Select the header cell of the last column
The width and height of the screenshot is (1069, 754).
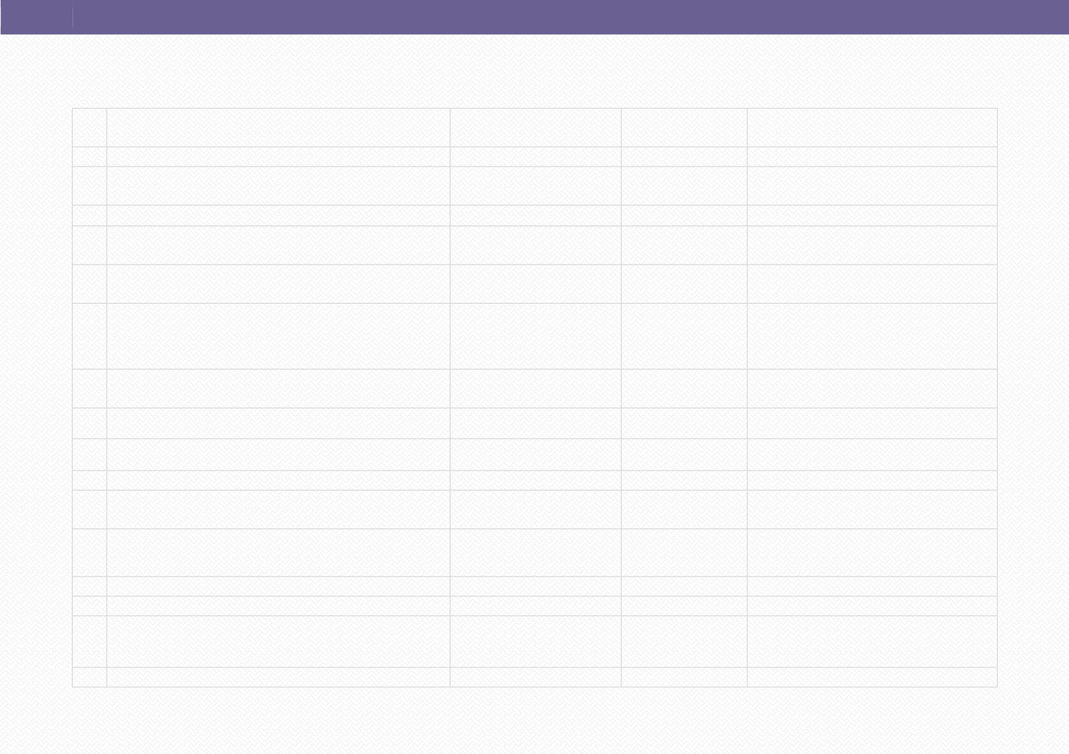(872, 127)
